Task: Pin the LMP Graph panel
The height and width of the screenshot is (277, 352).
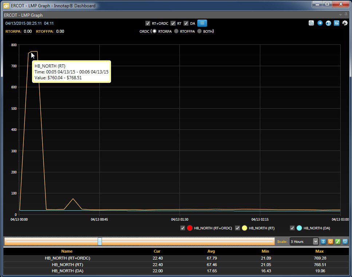Action: (346, 15)
